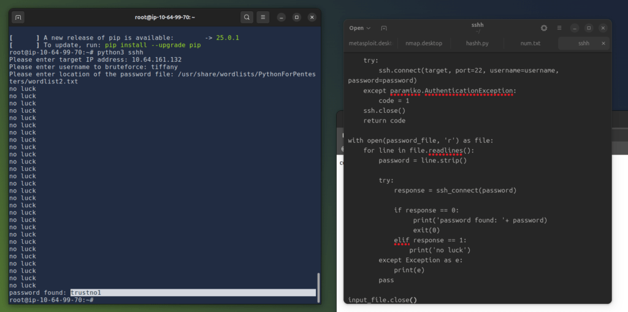Open new terminal tab icon
Screen dimensions: 628x312
click(x=18, y=17)
